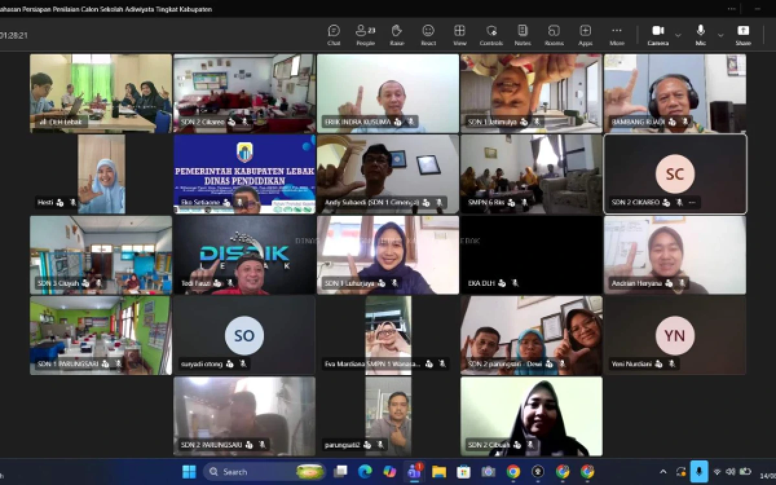Click the taskbar Search box
This screenshot has height=485, width=776.
coord(264,472)
